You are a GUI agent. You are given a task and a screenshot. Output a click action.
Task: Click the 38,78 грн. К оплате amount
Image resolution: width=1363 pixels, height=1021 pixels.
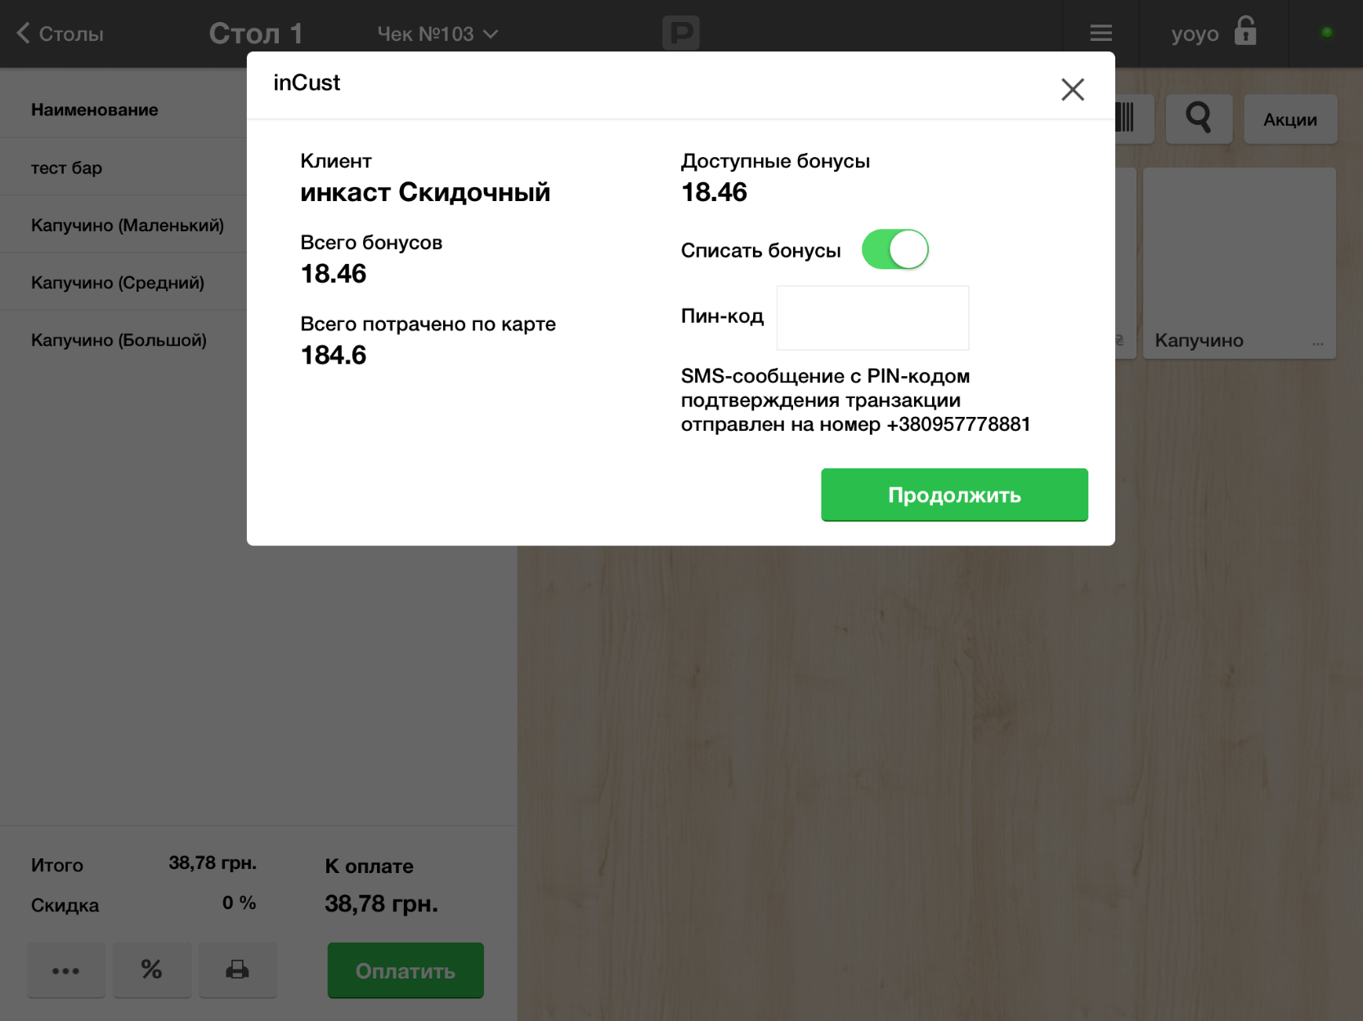tap(382, 903)
